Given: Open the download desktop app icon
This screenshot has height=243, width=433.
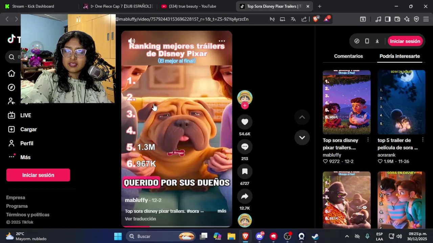Looking at the screenshot, I should (x=377, y=41).
